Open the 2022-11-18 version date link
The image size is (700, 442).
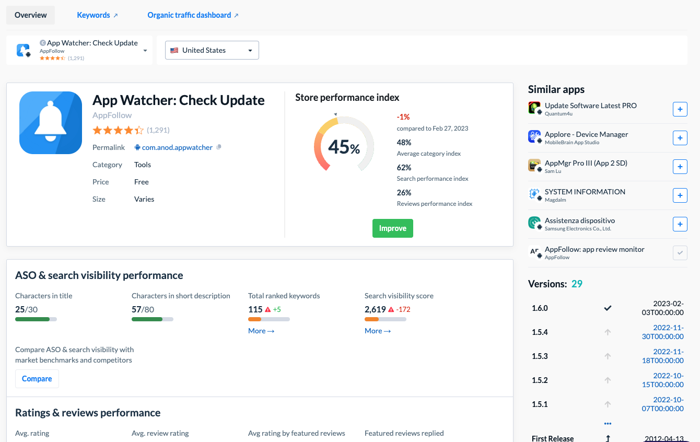663,356
